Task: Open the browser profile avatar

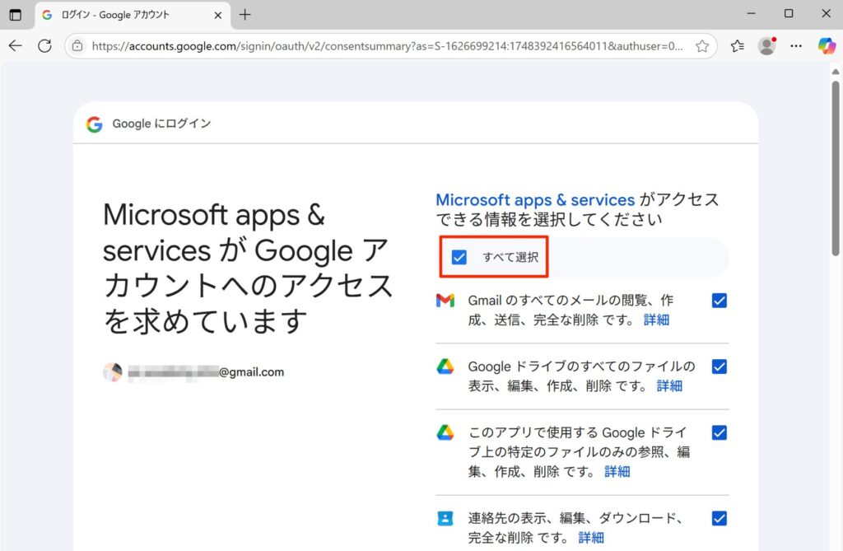Action: [766, 46]
